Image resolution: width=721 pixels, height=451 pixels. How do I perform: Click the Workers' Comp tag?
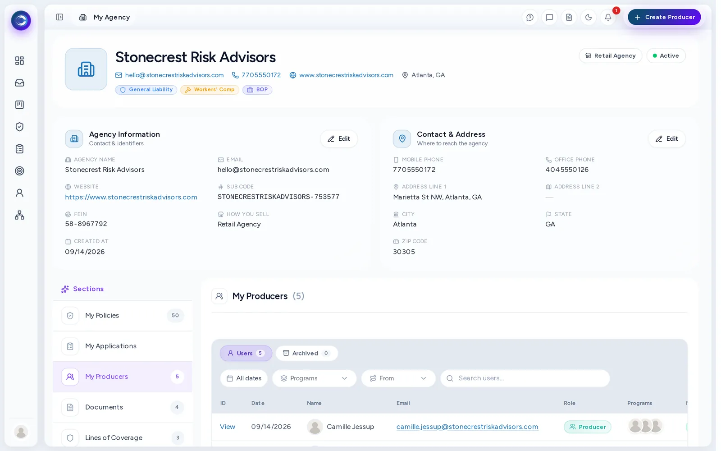[210, 90]
